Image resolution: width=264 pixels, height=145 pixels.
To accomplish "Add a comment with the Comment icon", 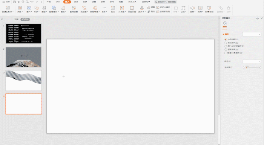I will (x=113, y=8).
